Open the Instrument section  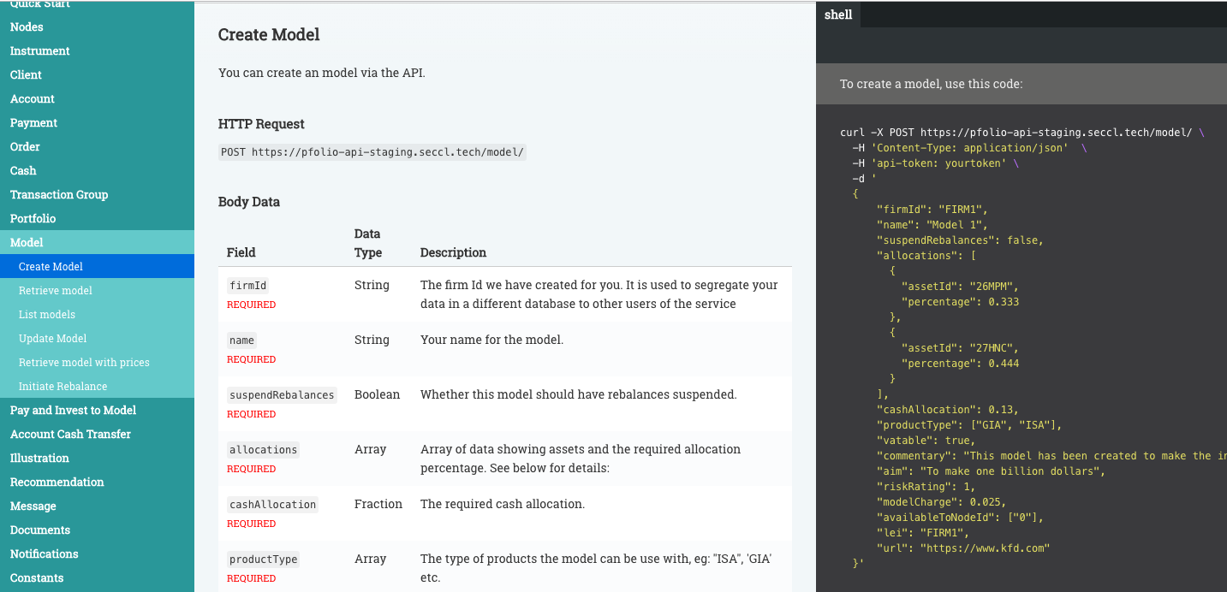point(39,50)
